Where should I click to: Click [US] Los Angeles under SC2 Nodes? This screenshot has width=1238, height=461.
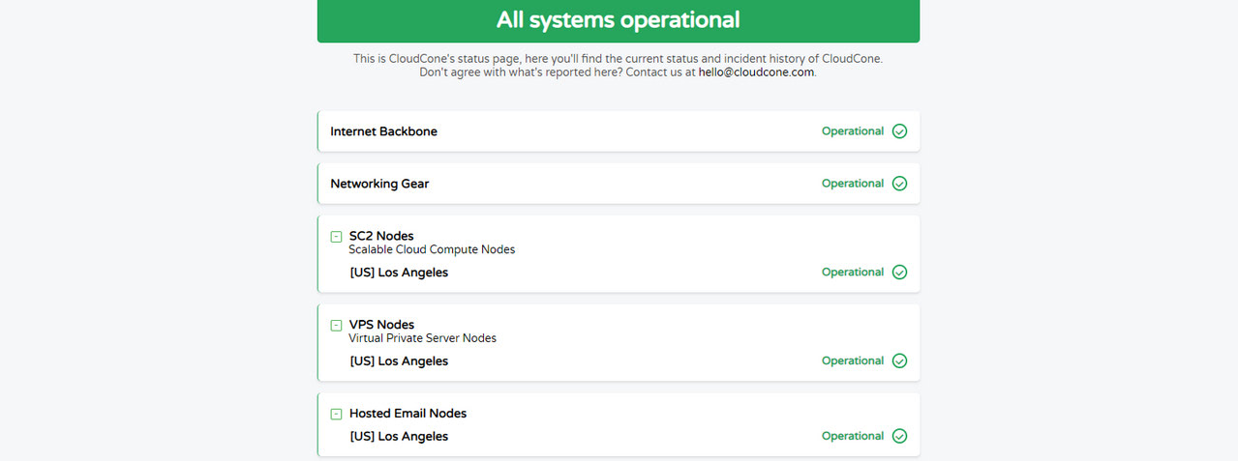pyautogui.click(x=399, y=273)
